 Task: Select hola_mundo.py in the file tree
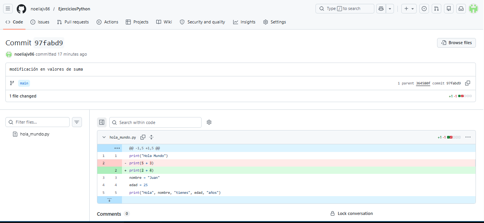(x=35, y=134)
